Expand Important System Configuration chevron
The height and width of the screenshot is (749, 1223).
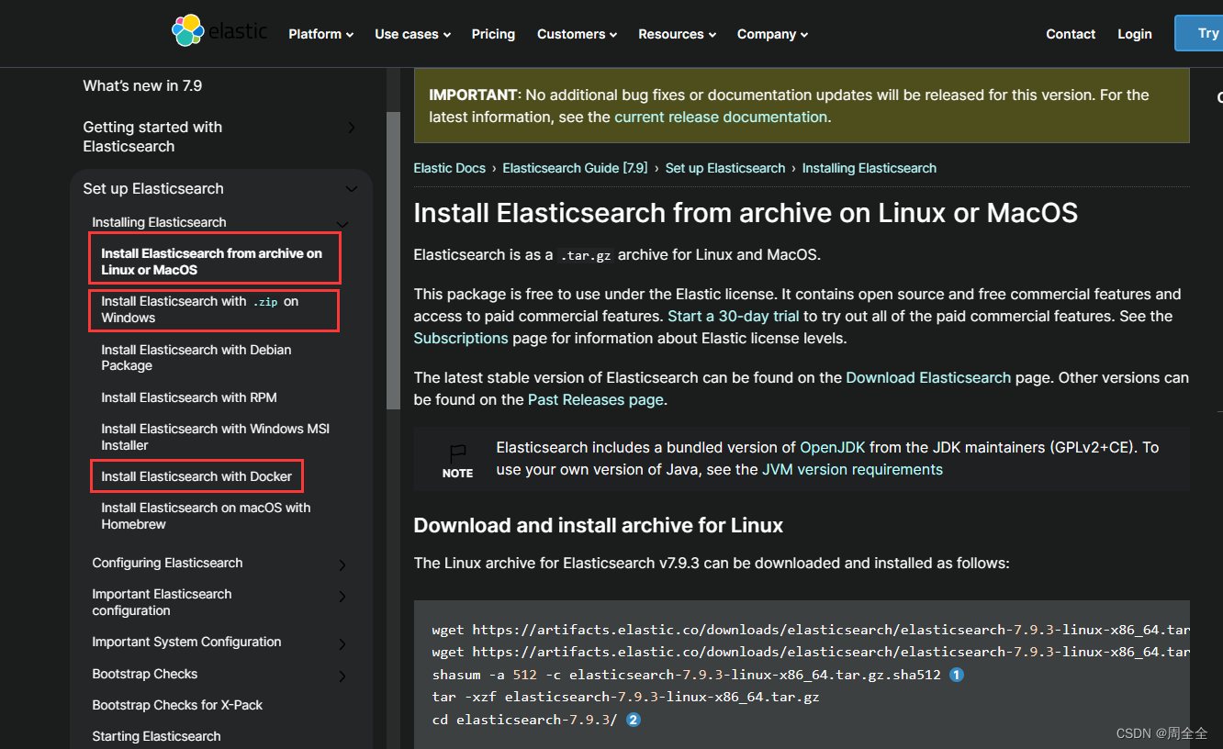point(342,643)
